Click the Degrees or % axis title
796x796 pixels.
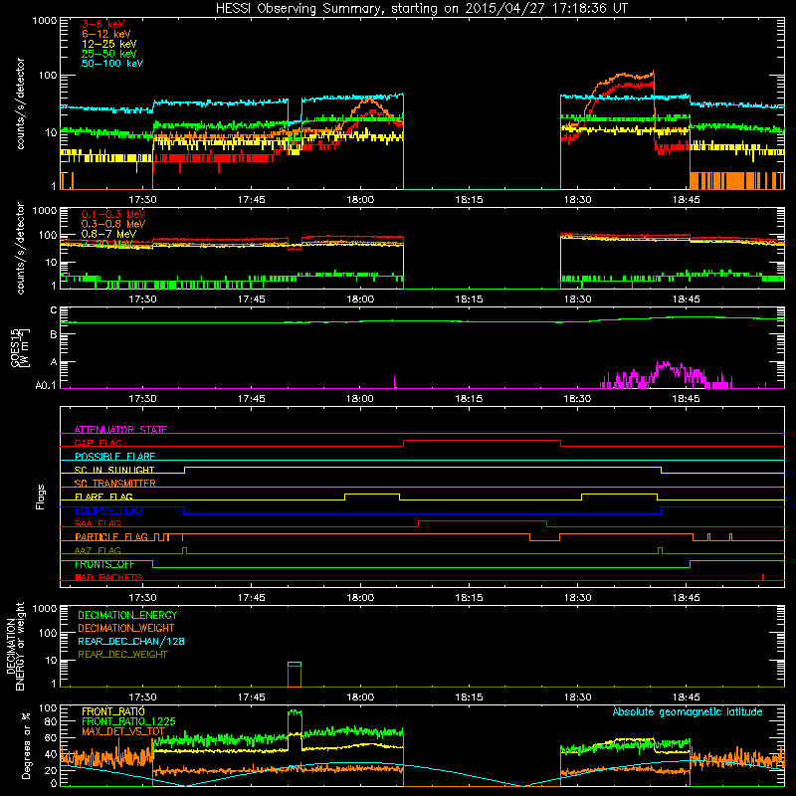click(x=26, y=745)
